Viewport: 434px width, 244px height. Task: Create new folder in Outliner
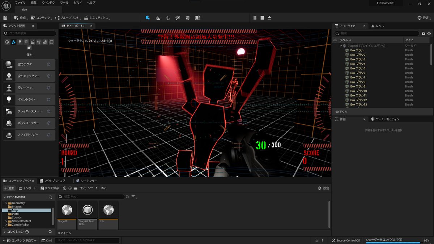[424, 33]
